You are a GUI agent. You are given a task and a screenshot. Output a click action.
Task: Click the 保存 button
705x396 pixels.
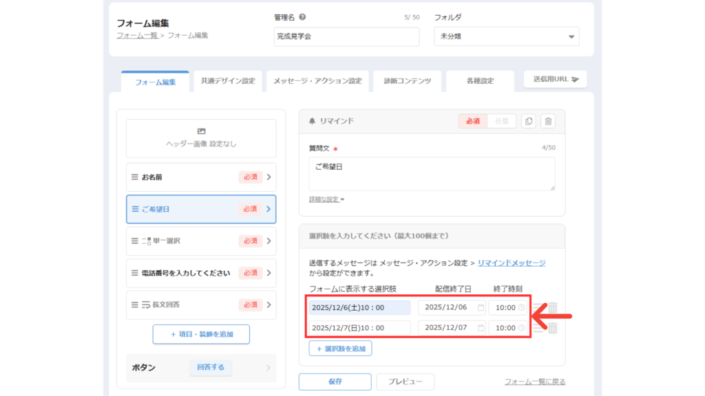335,382
